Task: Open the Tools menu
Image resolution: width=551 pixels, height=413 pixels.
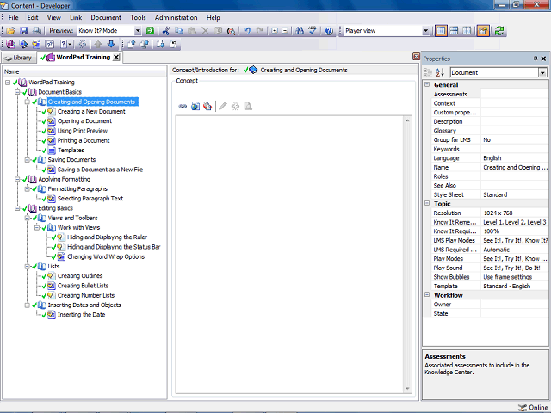Action: point(138,17)
